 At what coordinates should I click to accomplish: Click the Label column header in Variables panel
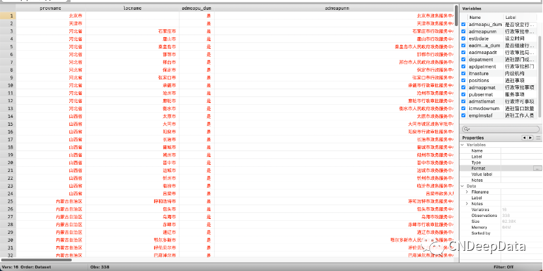[521, 18]
